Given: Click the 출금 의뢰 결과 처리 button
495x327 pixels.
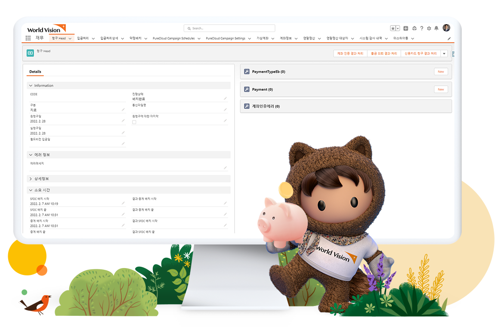Looking at the screenshot, I should (384, 54).
